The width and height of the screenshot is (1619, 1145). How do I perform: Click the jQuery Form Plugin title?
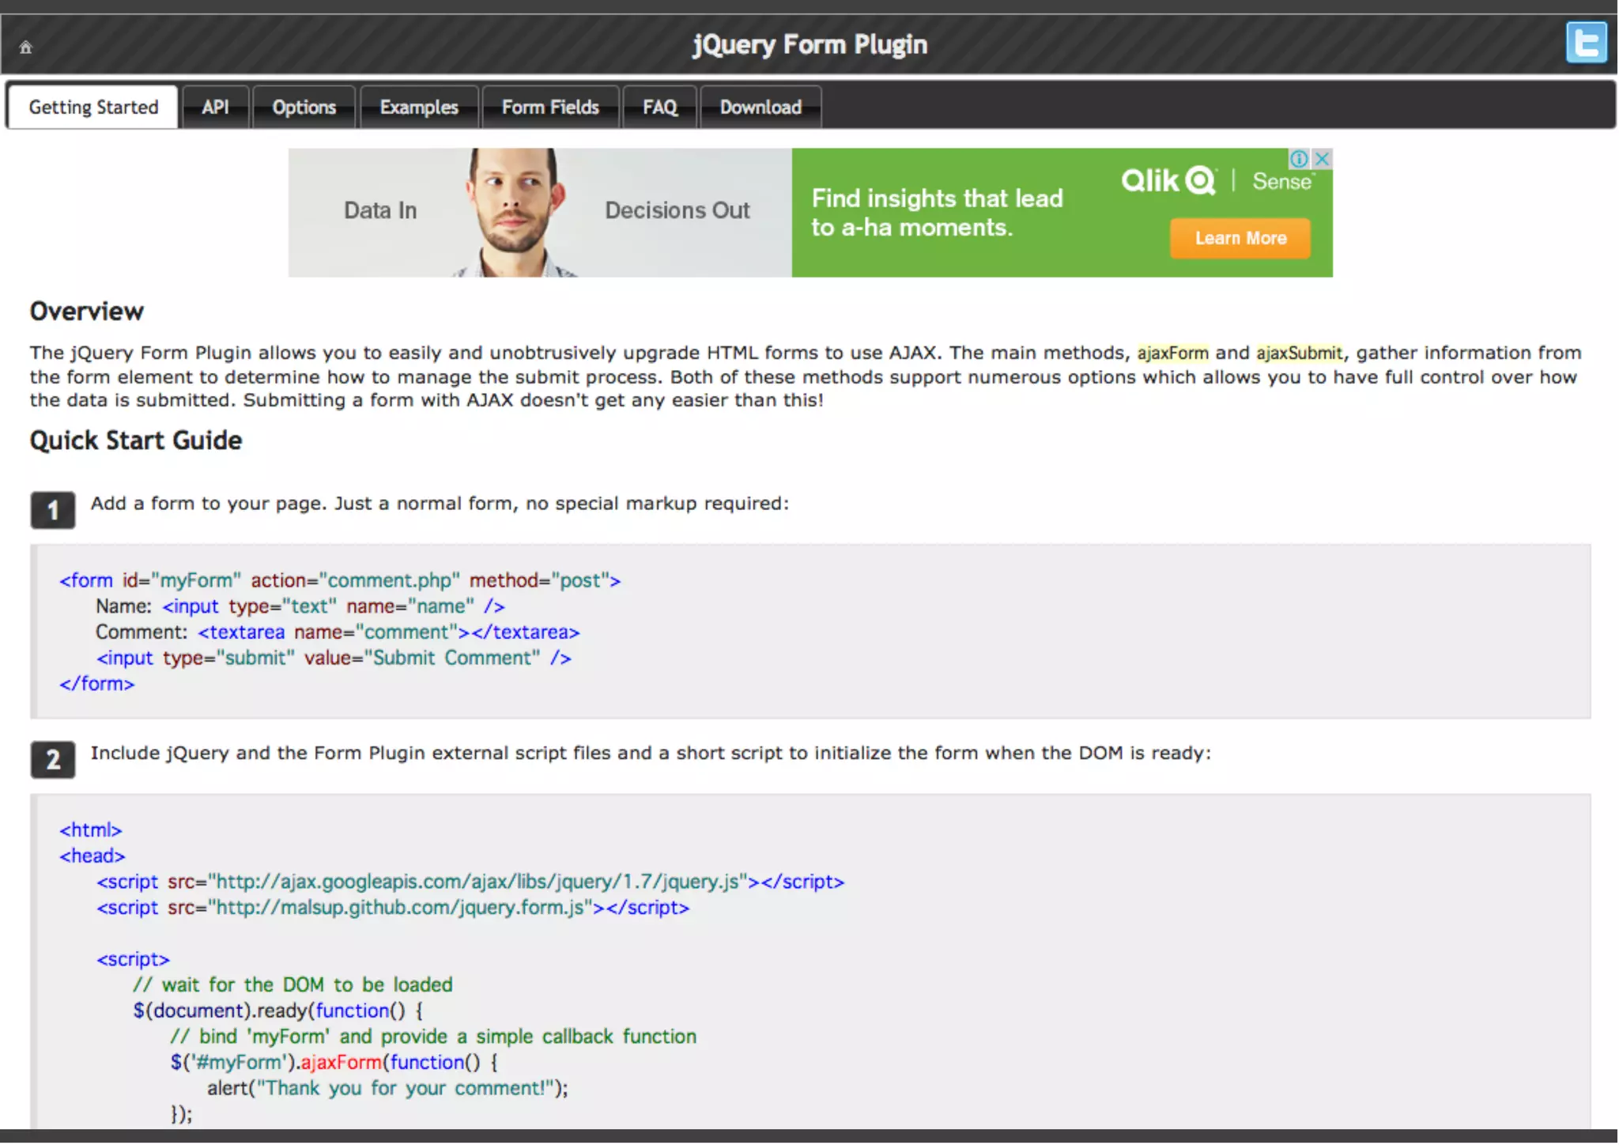[x=809, y=44]
